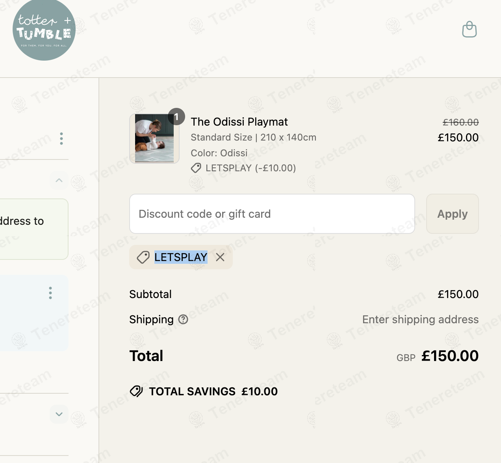Open the upper three-dot options menu

tap(61, 139)
